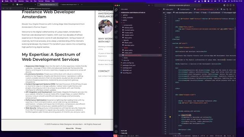Collapse the components folder in Explorer
244x137 pixels.
[x=128, y=25]
